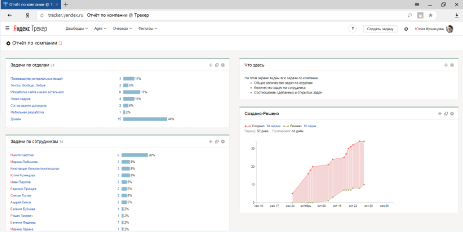Click Юлия Кузнецова's profile avatar
This screenshot has width=463, height=232.
click(450, 29)
